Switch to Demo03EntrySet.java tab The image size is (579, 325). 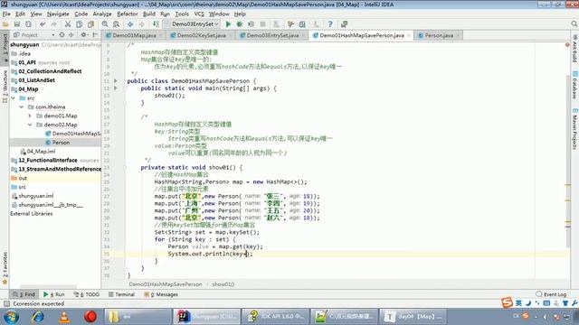pos(272,35)
